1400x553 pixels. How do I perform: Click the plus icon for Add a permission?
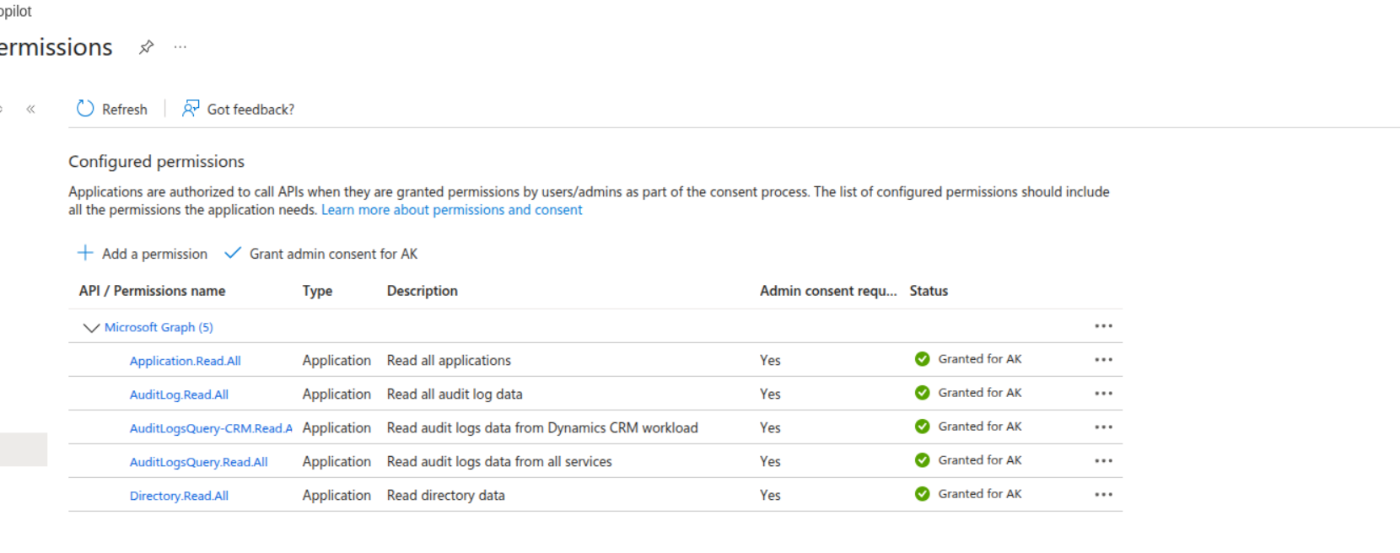point(85,253)
